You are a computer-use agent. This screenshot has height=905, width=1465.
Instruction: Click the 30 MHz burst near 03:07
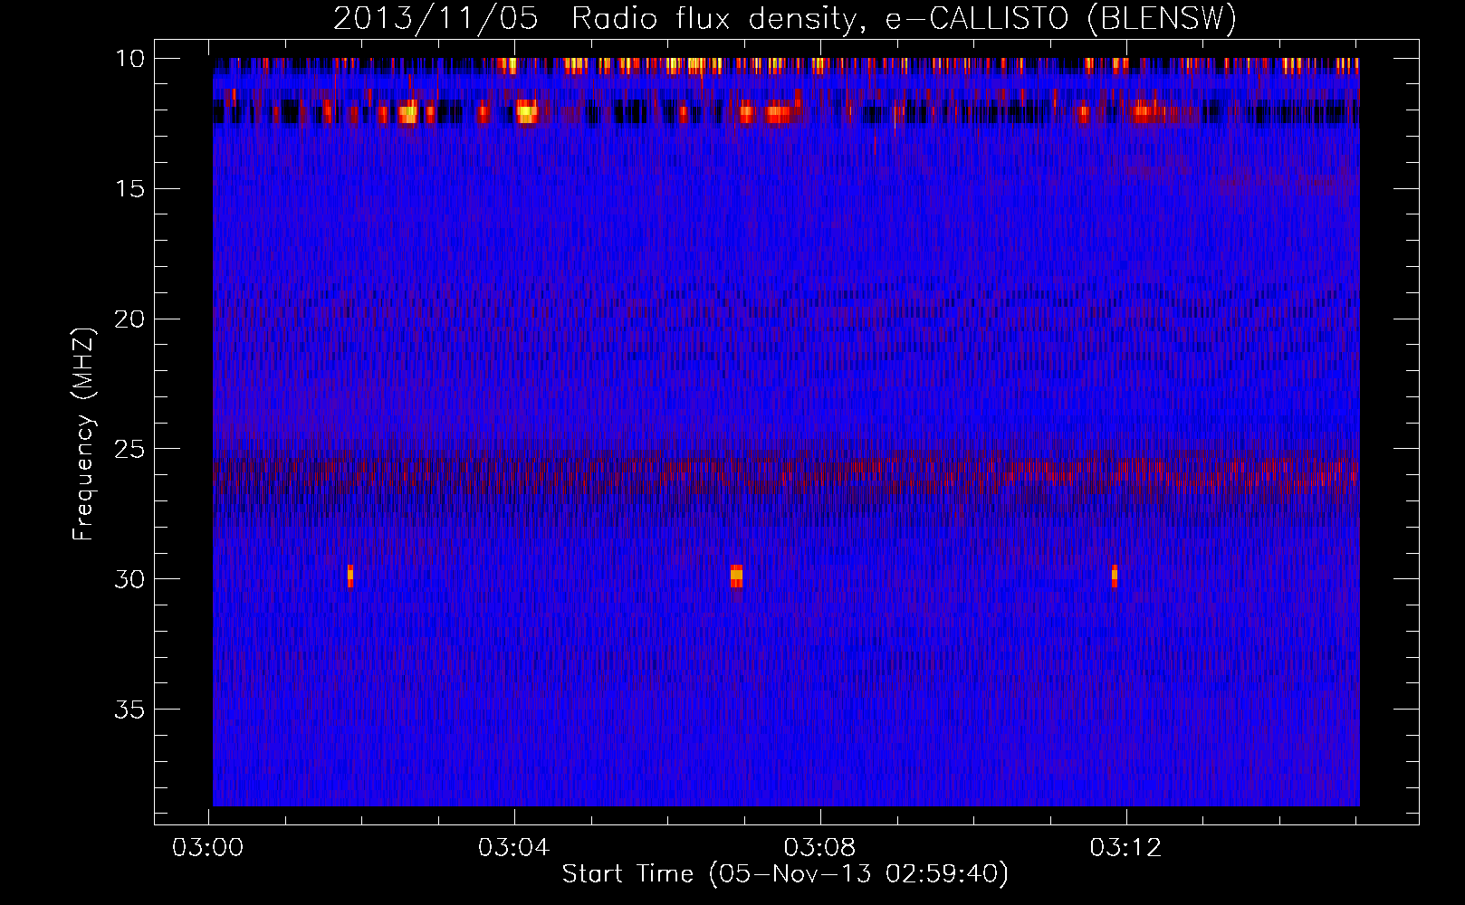click(x=736, y=576)
